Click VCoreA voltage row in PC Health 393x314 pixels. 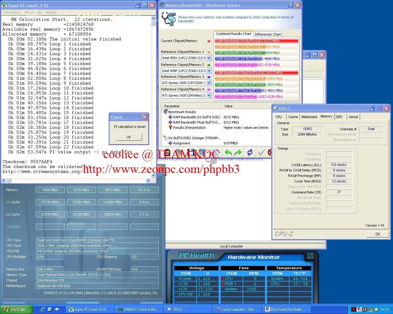(197, 279)
